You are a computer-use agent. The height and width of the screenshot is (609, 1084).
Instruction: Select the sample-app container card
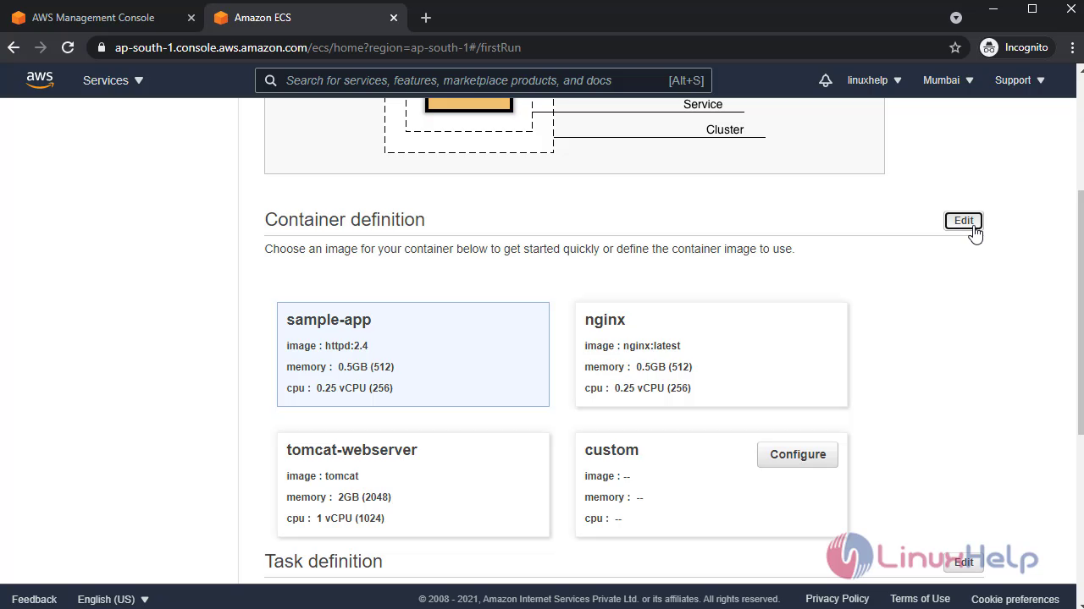[413, 354]
